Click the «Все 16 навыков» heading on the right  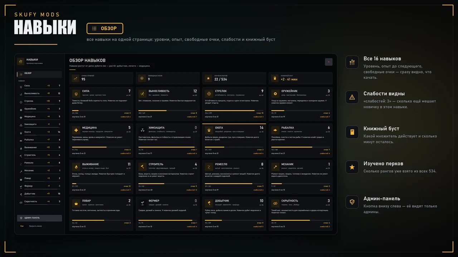(382, 59)
